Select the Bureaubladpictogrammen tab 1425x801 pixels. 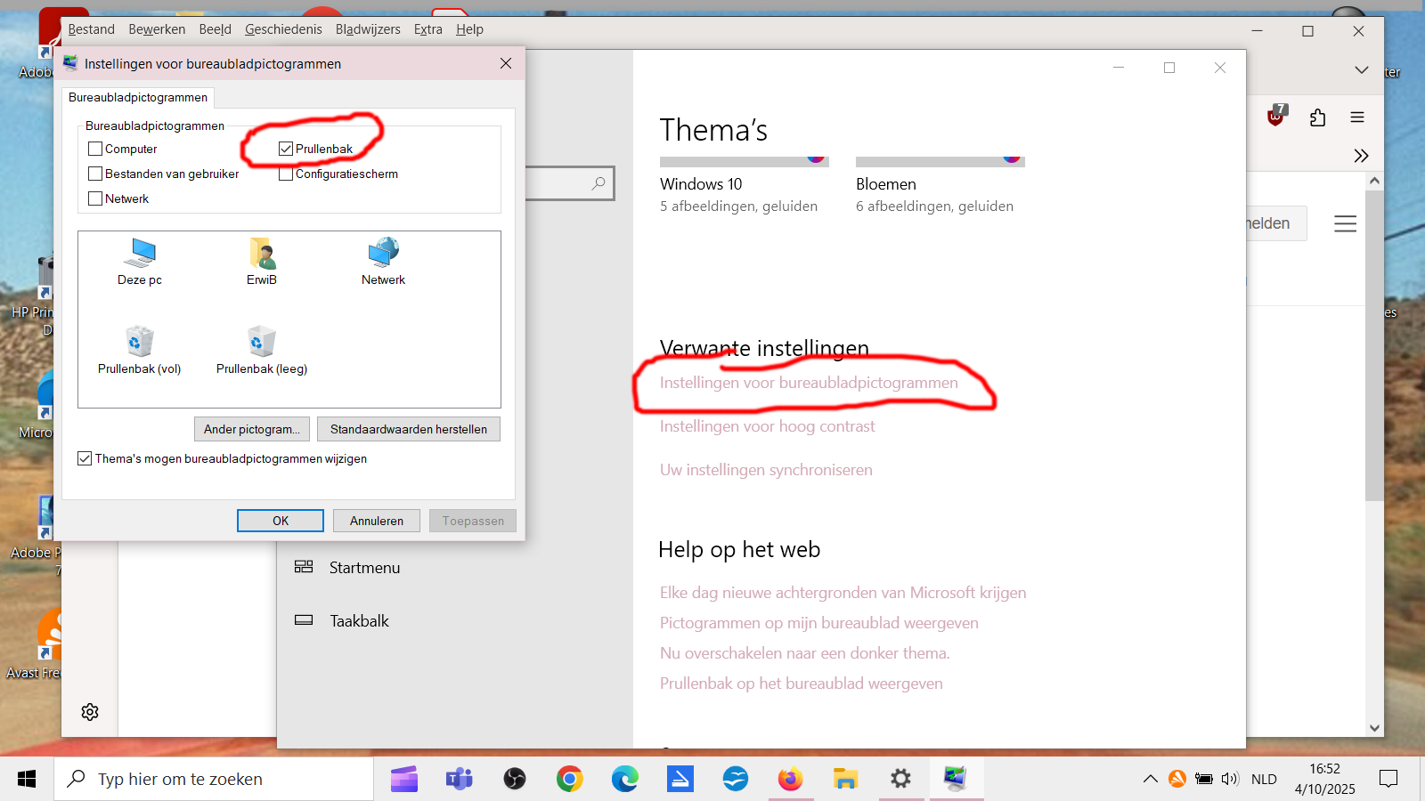138,97
